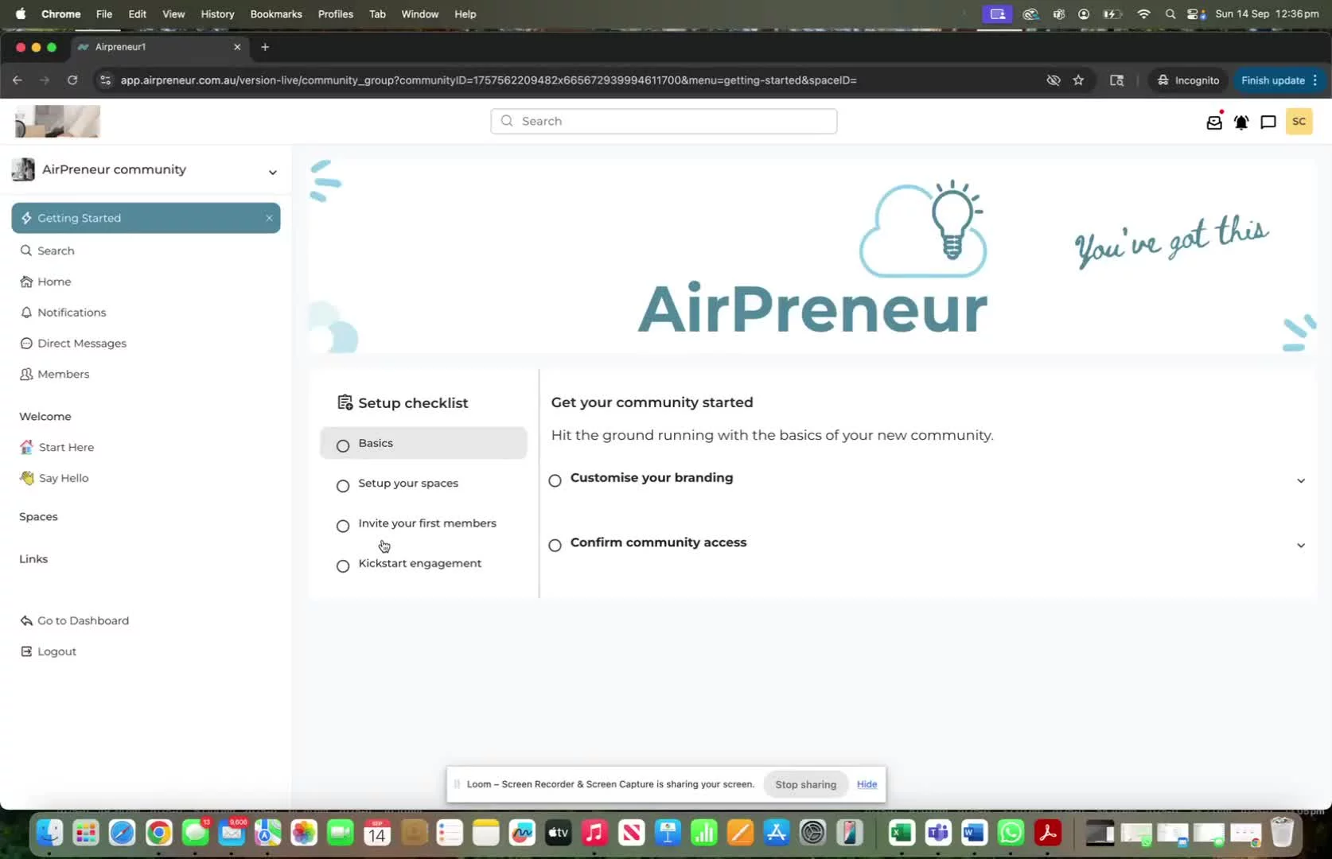This screenshot has height=859, width=1332.
Task: Open macOS Spotlight search icon
Action: (x=1170, y=14)
